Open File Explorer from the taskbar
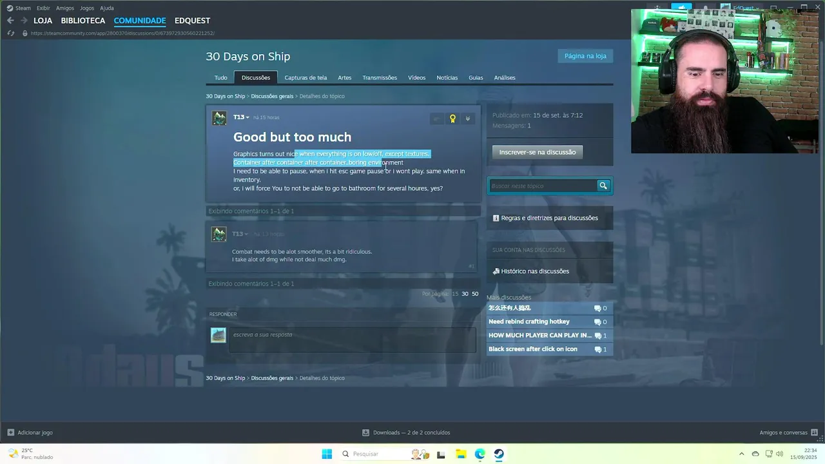Viewport: 825px width, 464px height. (460, 454)
